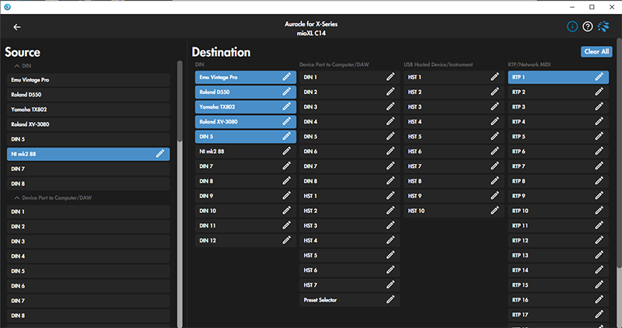Image resolution: width=622 pixels, height=328 pixels.
Task: Select source DIN 4 under Device Port group
Action: pyautogui.click(x=88, y=256)
